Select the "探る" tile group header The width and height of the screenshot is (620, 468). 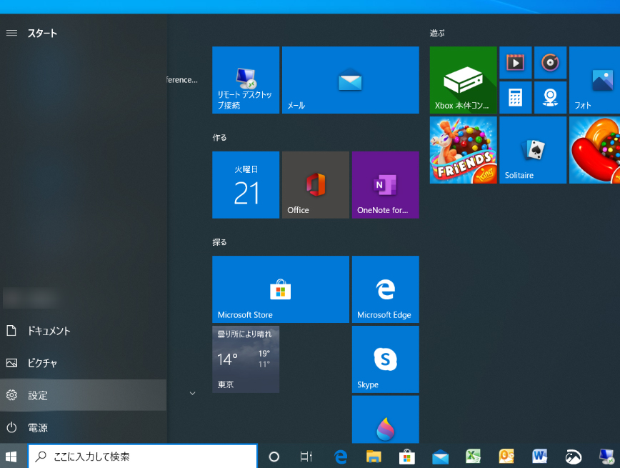click(x=219, y=242)
